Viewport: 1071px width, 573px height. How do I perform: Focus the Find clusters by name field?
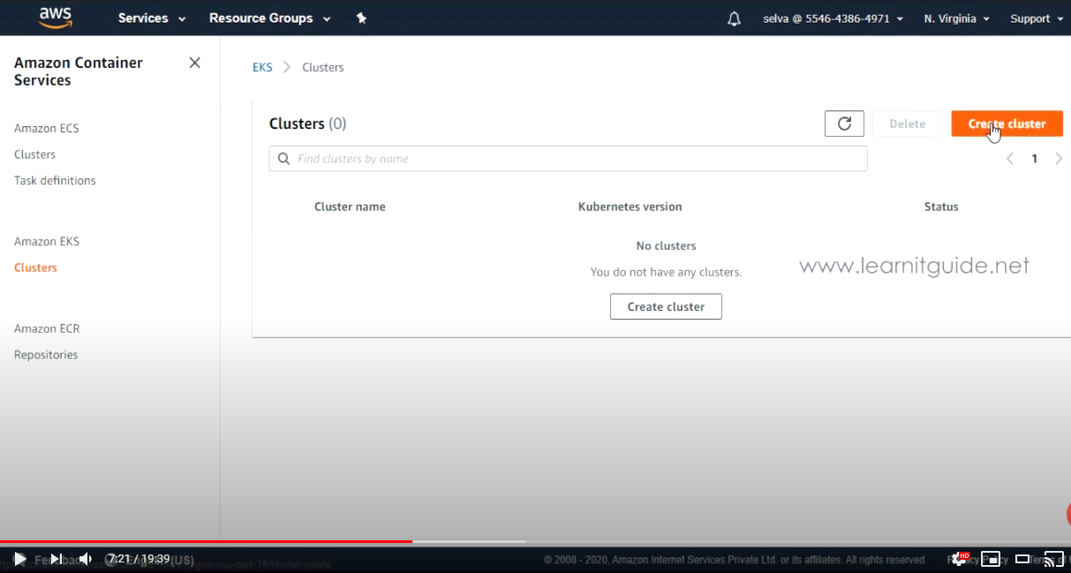(568, 159)
